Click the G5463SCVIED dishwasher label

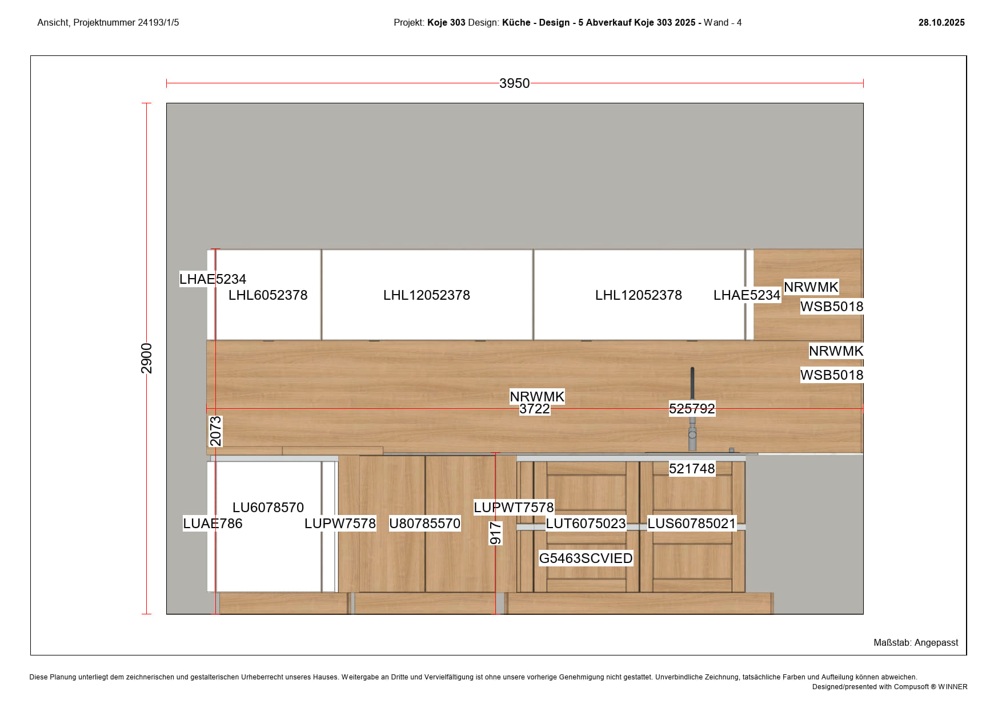pos(586,558)
